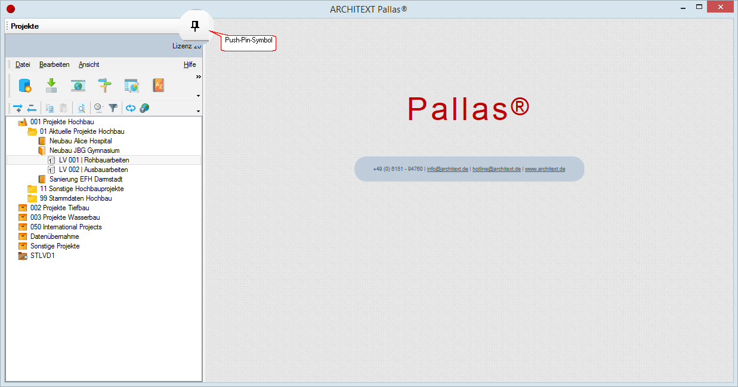Select the 050 International Projects node
This screenshot has height=387, width=738.
(66, 227)
